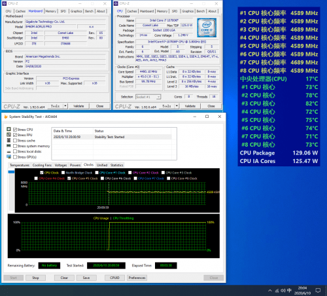Enable the Stress cache checkbox
Image resolution: width=327 pixels, height=296 pixels.
pos(15,140)
